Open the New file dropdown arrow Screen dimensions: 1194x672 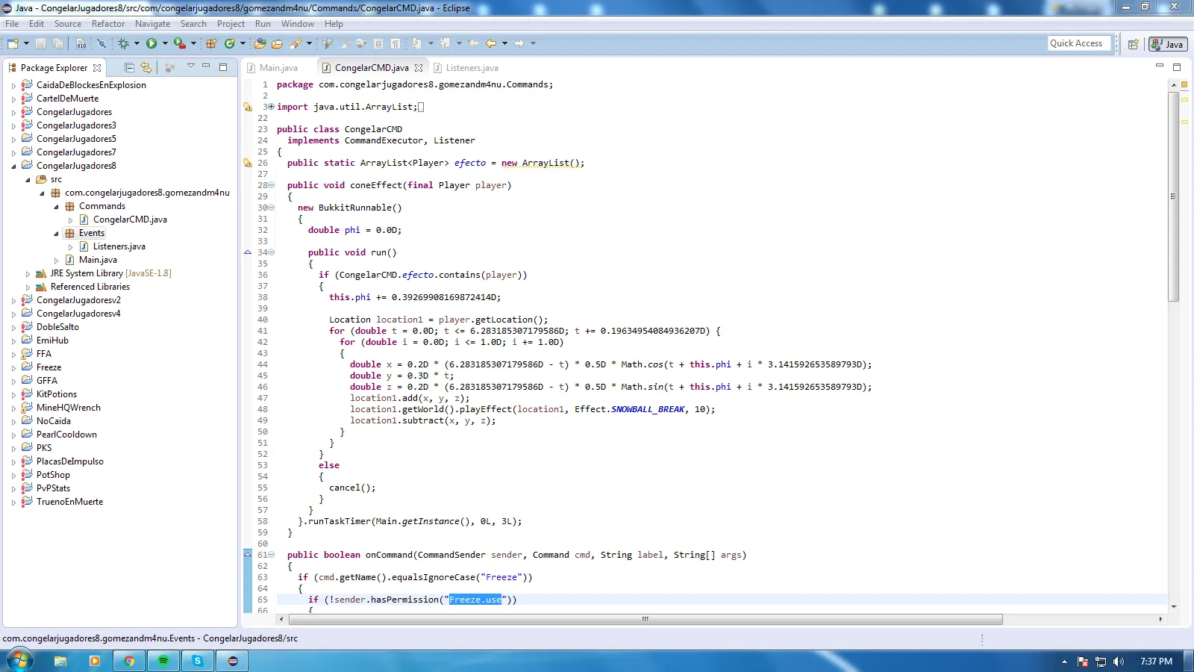pyautogui.click(x=26, y=43)
